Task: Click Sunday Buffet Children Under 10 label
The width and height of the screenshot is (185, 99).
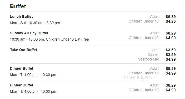Action: coord(144,38)
